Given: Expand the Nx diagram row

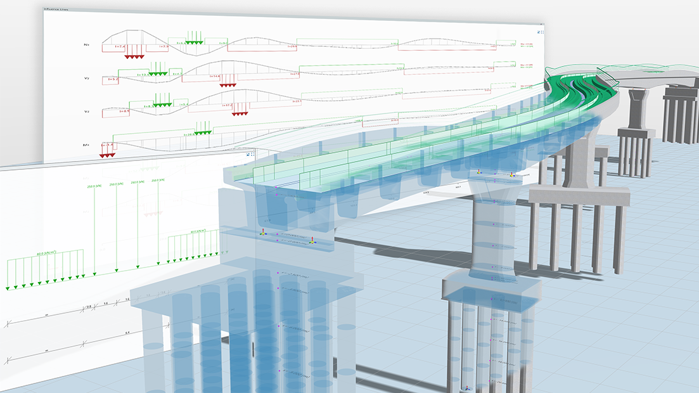Looking at the screenshot, I should point(87,44).
